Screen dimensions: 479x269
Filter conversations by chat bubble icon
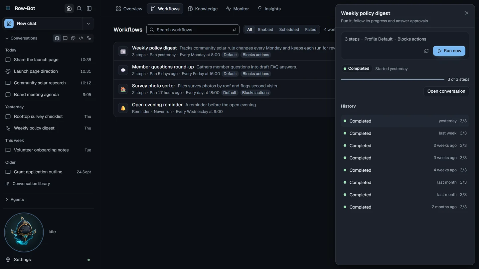coord(65,38)
